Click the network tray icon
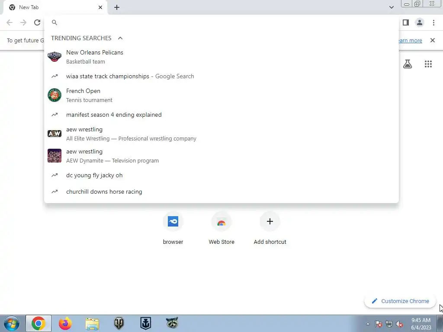Screen dimensions: 443x332 (x=389, y=324)
